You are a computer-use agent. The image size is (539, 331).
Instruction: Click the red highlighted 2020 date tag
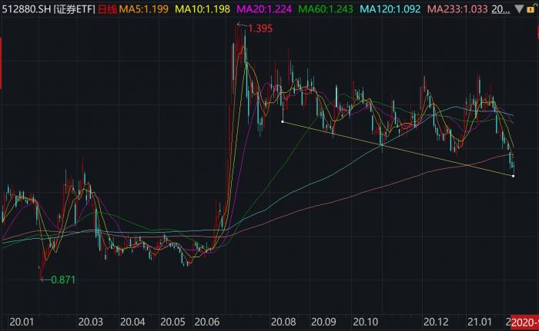(x=524, y=323)
